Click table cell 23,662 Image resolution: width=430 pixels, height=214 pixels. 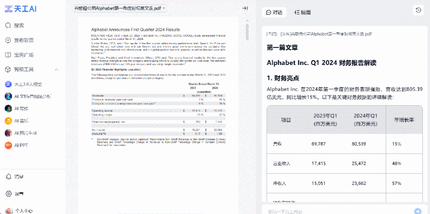coord(359,183)
